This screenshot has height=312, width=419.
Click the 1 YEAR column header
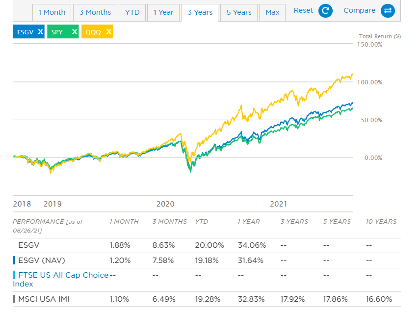pos(249,221)
